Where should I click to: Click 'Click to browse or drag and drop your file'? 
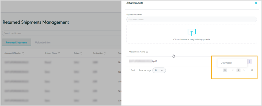click(x=192, y=40)
